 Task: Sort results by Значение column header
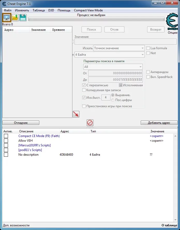point(40,30)
